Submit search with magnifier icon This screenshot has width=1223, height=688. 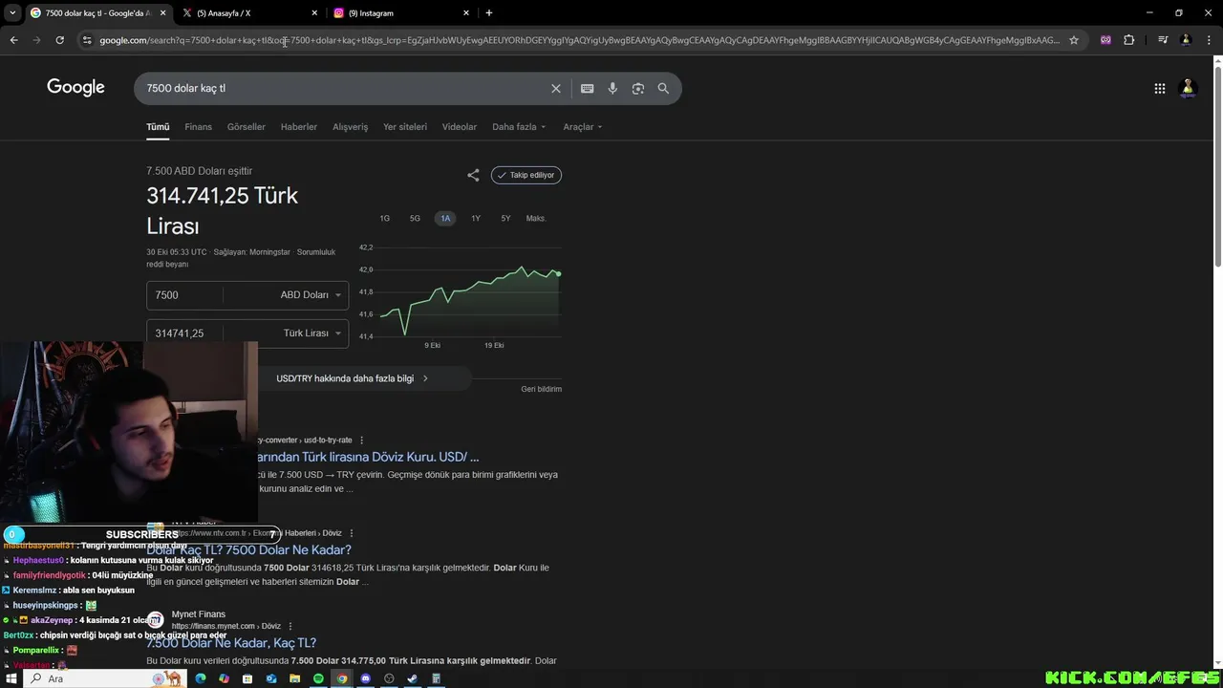point(663,88)
